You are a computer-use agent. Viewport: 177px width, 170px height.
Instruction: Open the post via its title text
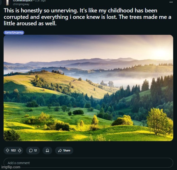click(87, 17)
